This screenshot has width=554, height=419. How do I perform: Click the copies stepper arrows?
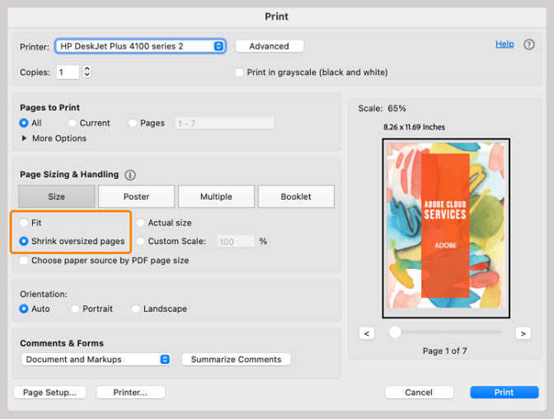87,73
